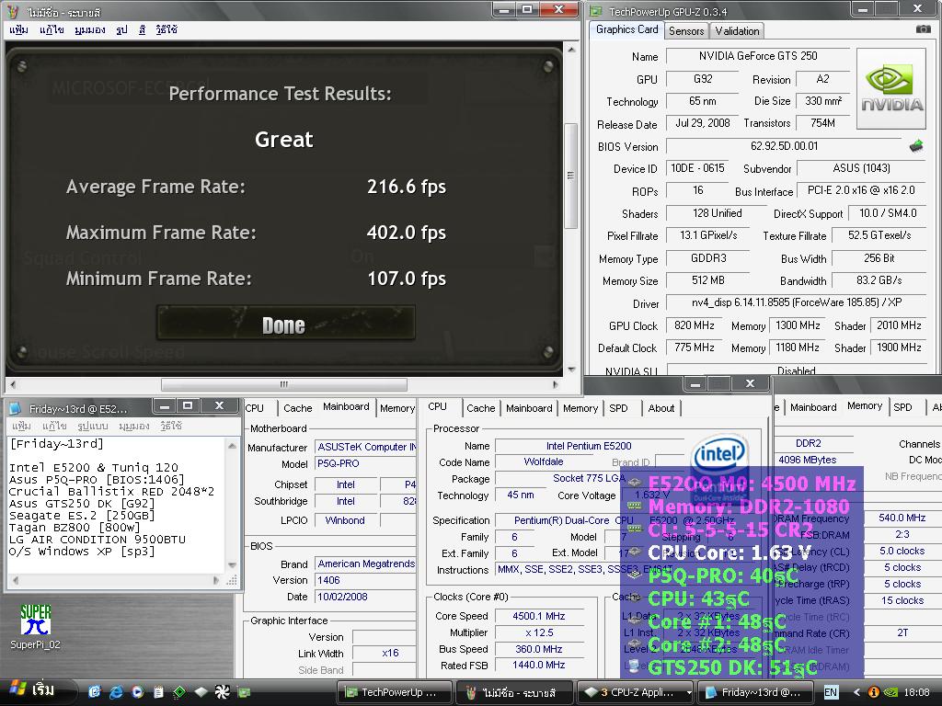
Task: Click the notepad quick launch icon
Action: click(x=158, y=692)
